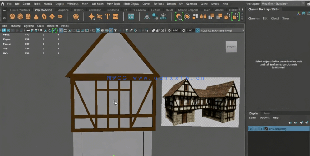Toggle P playback box on RefCottageImg layer

[256, 129]
